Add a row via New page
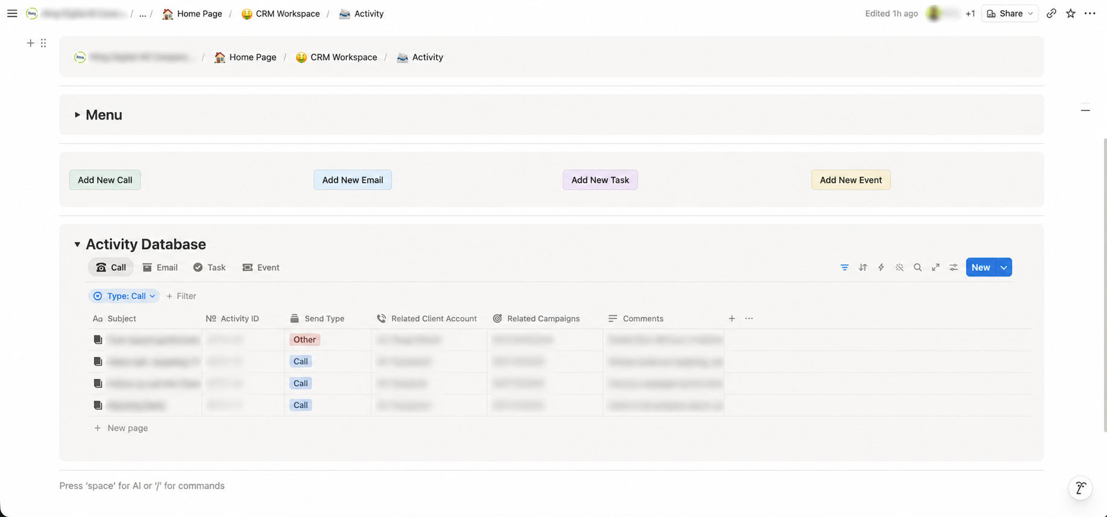The height and width of the screenshot is (517, 1107). tap(121, 428)
